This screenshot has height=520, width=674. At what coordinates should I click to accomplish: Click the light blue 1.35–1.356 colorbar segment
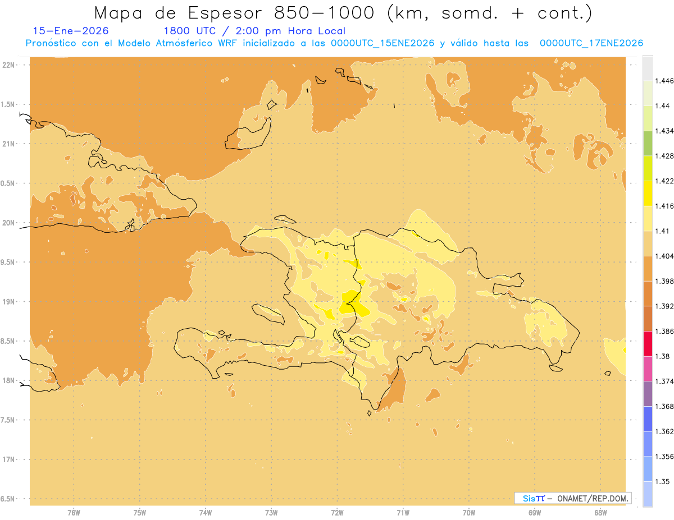(648, 469)
